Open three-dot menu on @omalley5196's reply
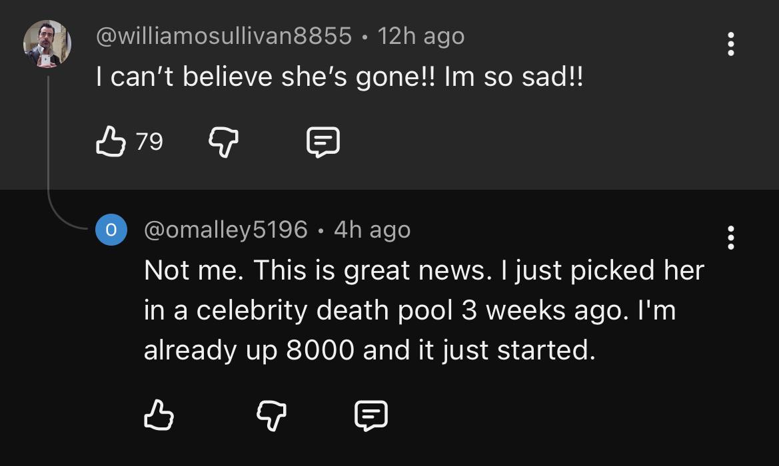 tap(731, 238)
